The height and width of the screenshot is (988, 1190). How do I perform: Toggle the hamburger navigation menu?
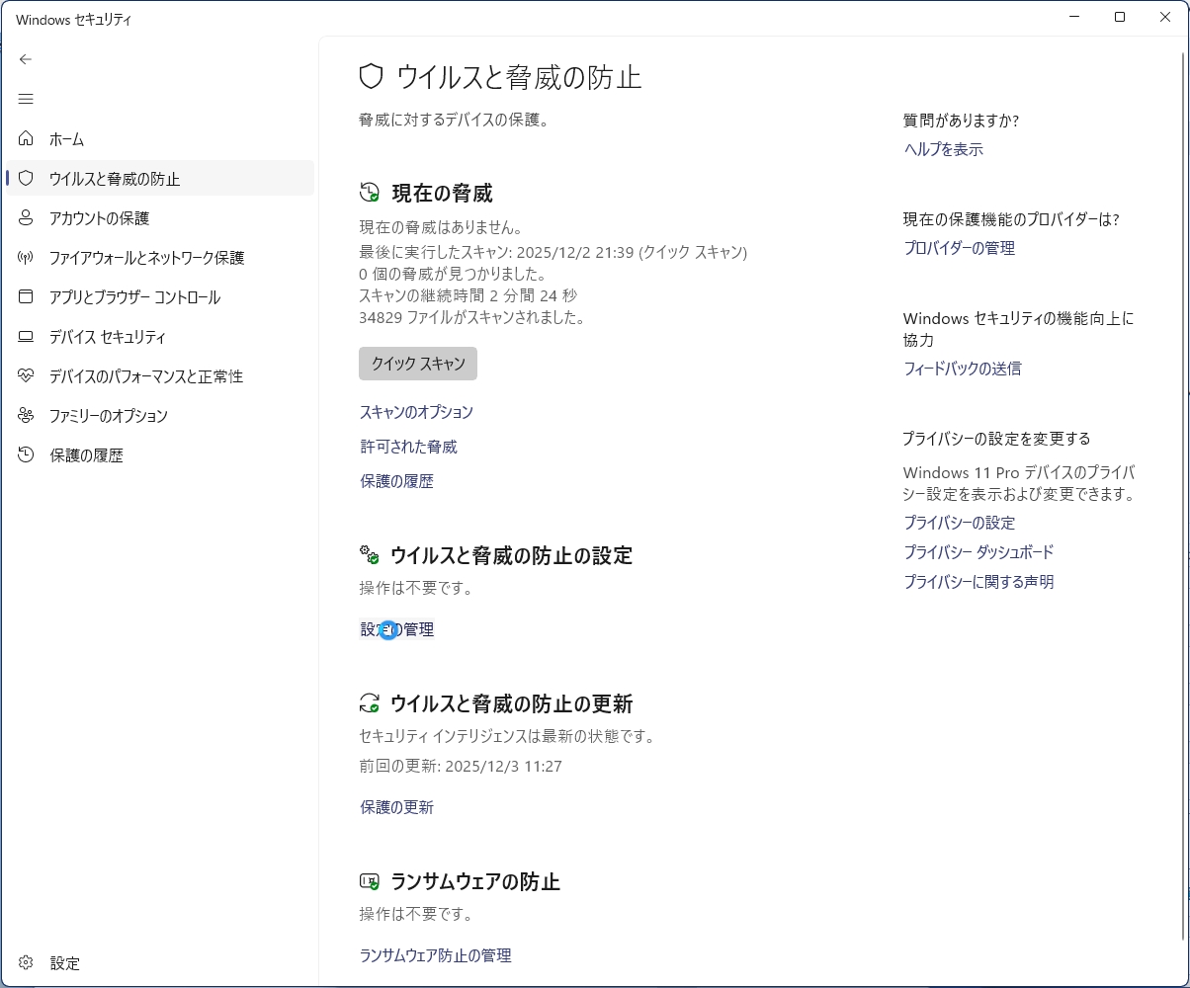tap(26, 99)
